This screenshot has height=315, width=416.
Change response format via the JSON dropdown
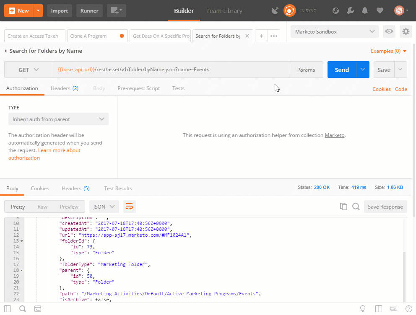click(x=104, y=206)
